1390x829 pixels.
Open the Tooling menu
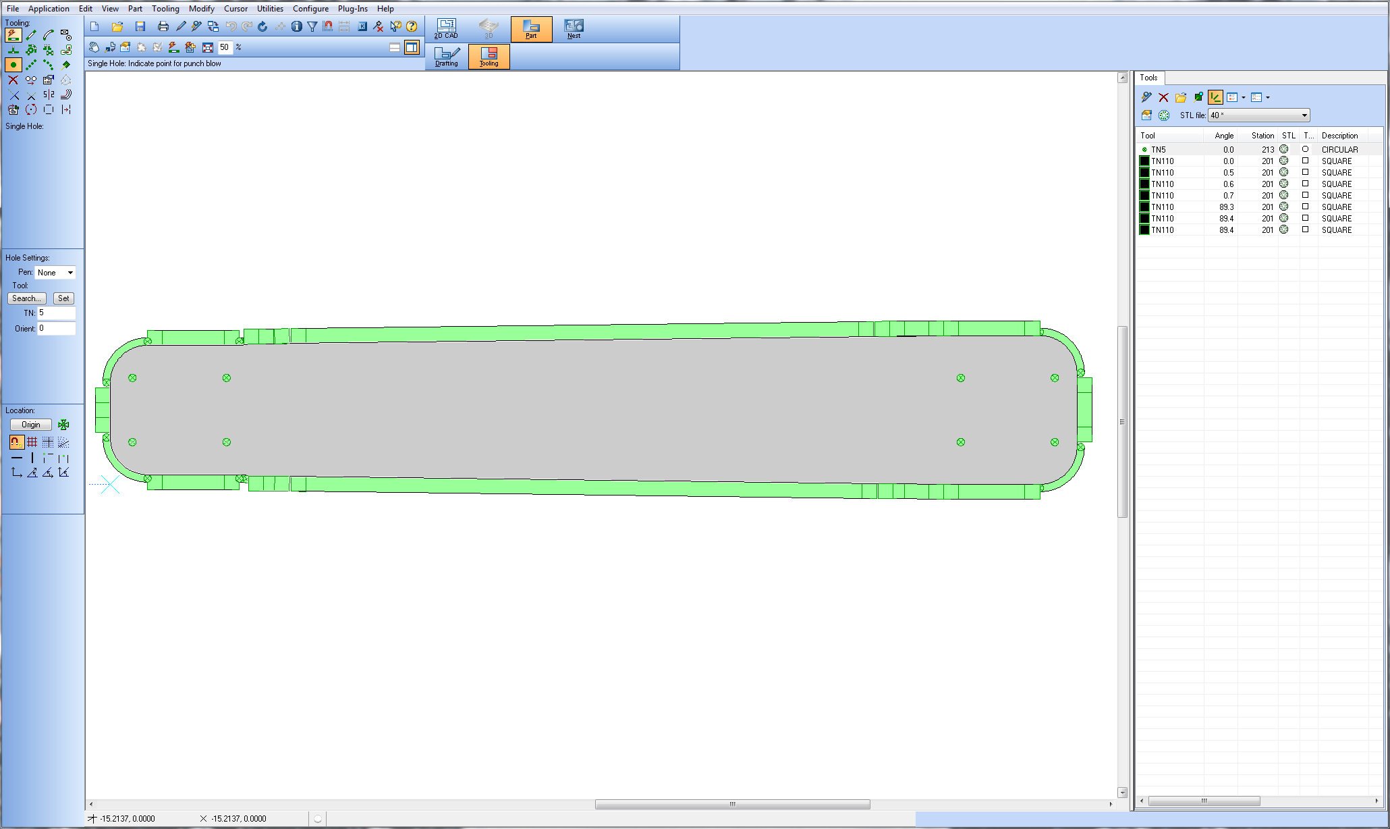[x=165, y=9]
